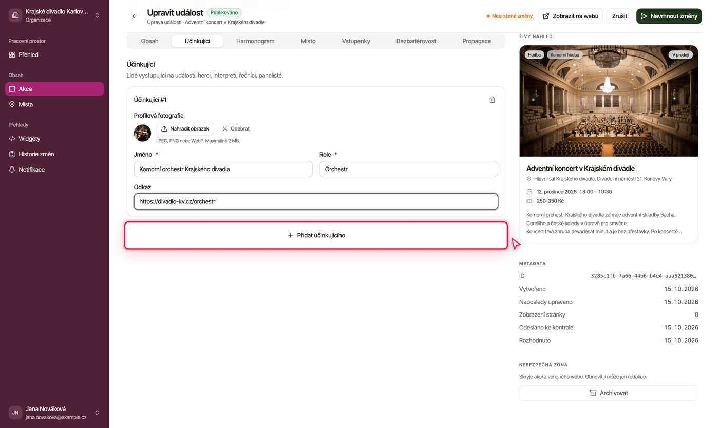Click Přidat účinkujícího button
Viewport: 719px width, 428px height.
click(x=316, y=235)
